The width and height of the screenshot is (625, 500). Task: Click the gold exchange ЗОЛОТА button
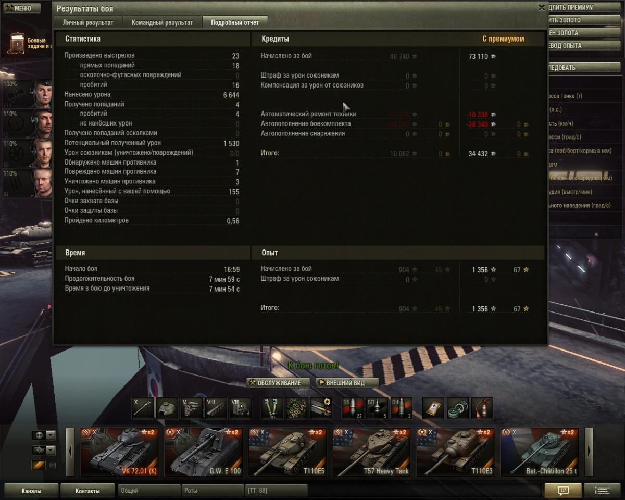coord(585,33)
